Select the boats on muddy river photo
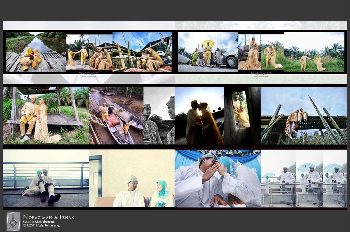 click(x=116, y=116)
